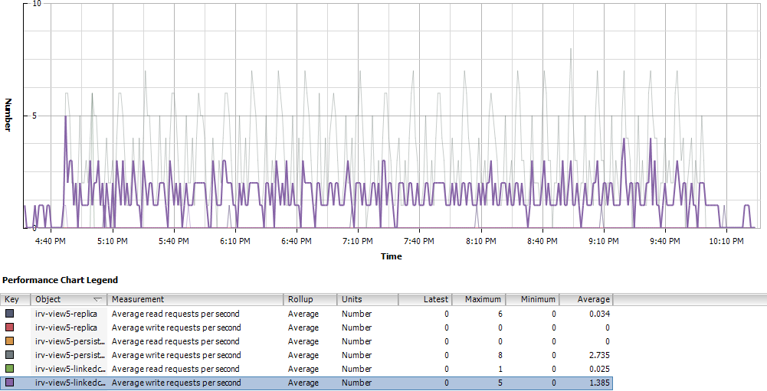Screen dimensions: 767x391
Task: Click the gray persistent write key swatch
Action: click(x=9, y=355)
